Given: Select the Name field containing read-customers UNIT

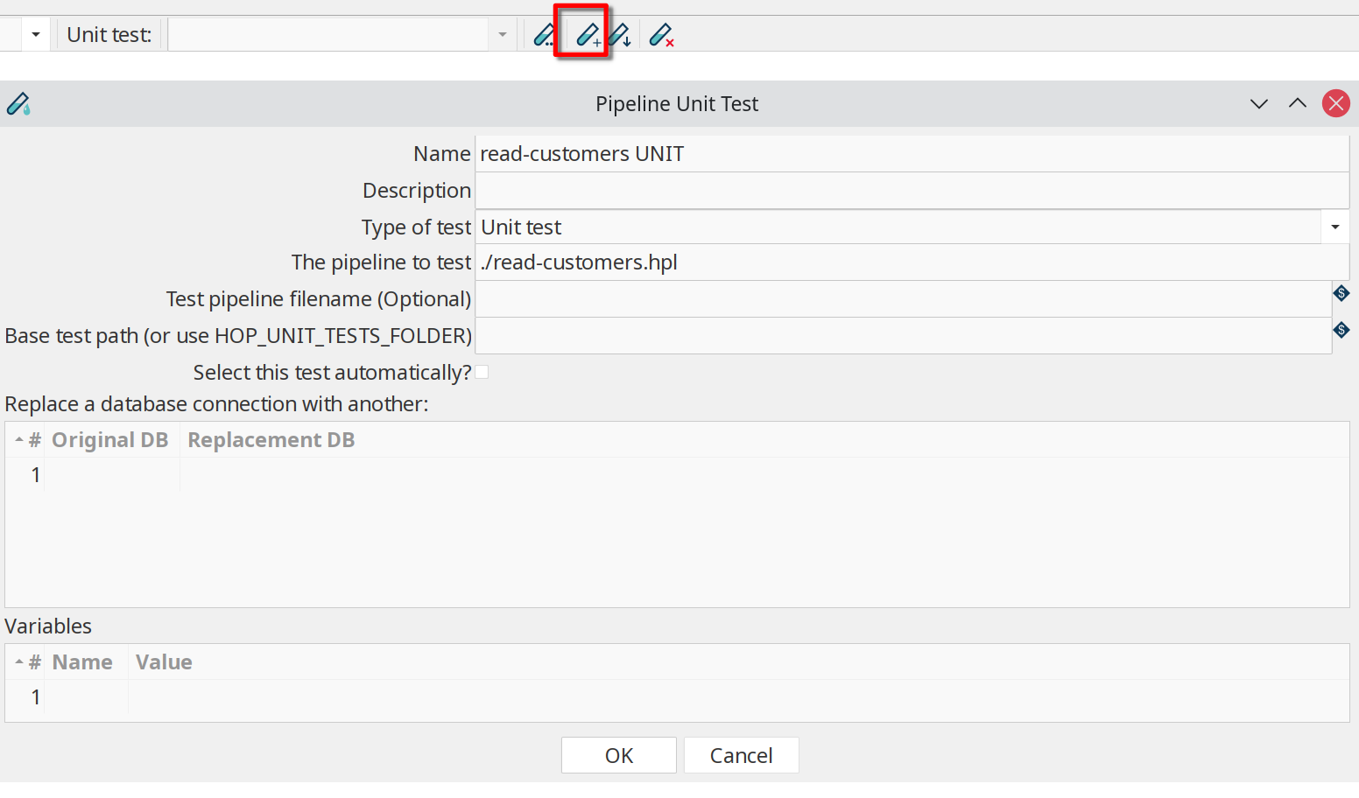Looking at the screenshot, I should tap(911, 154).
